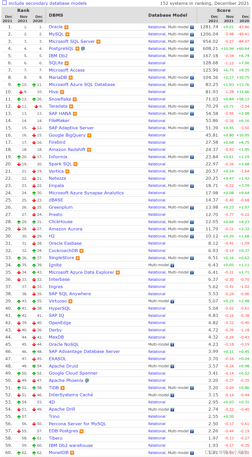Click the score 1281.74 in Oracle row
The height and width of the screenshot is (457, 252).
click(x=209, y=27)
